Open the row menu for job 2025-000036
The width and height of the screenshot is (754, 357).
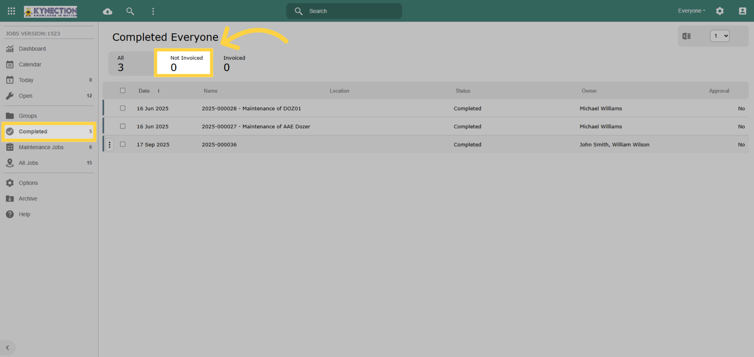[109, 145]
